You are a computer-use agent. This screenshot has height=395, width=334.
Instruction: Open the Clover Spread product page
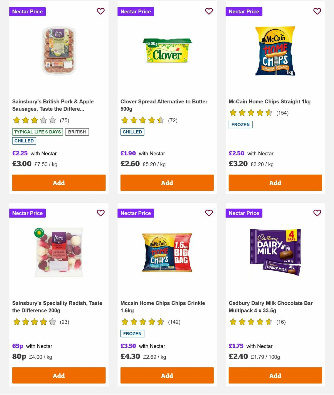(163, 105)
